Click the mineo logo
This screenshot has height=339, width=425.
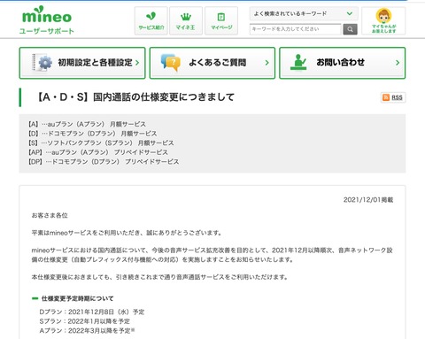[47, 14]
